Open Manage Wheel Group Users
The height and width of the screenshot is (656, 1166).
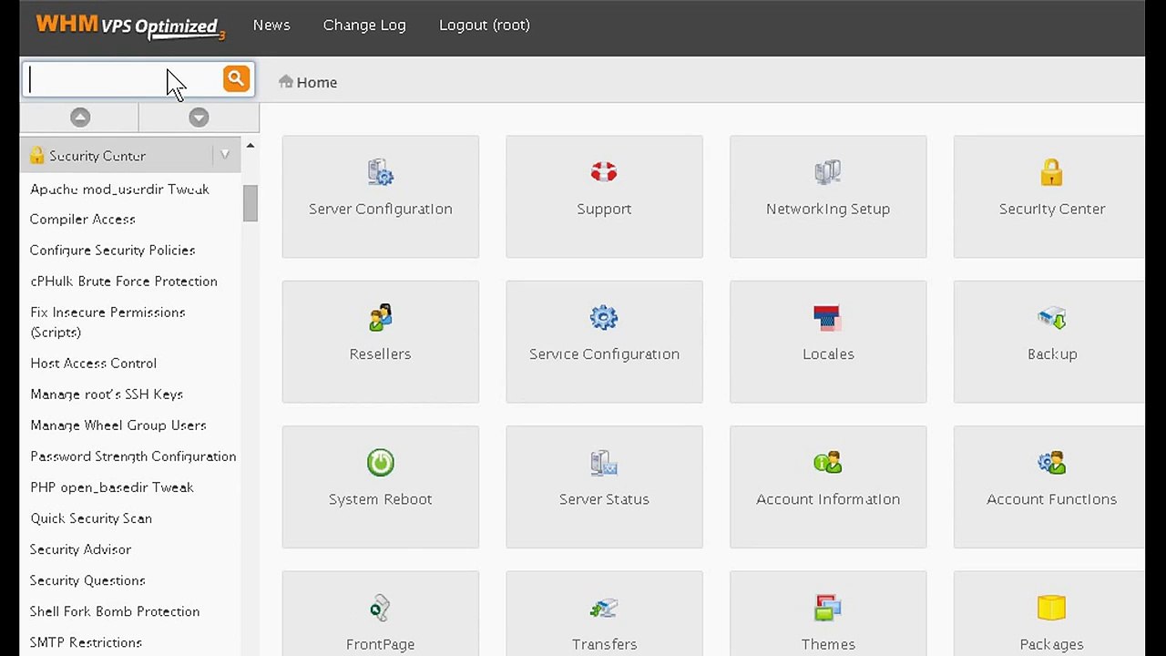point(118,425)
